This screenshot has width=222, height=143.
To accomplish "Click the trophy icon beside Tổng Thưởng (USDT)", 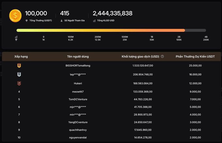I will click(26, 21).
